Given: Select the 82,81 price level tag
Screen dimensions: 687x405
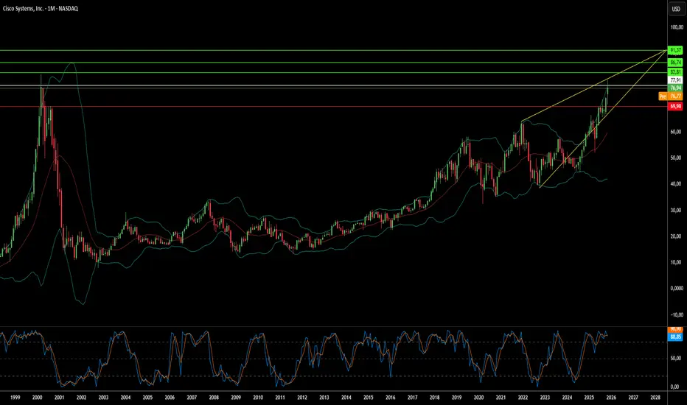Looking at the screenshot, I should pyautogui.click(x=675, y=73).
